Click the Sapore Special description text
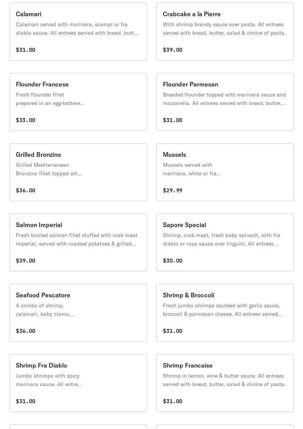The image size is (303, 429). pos(221,239)
